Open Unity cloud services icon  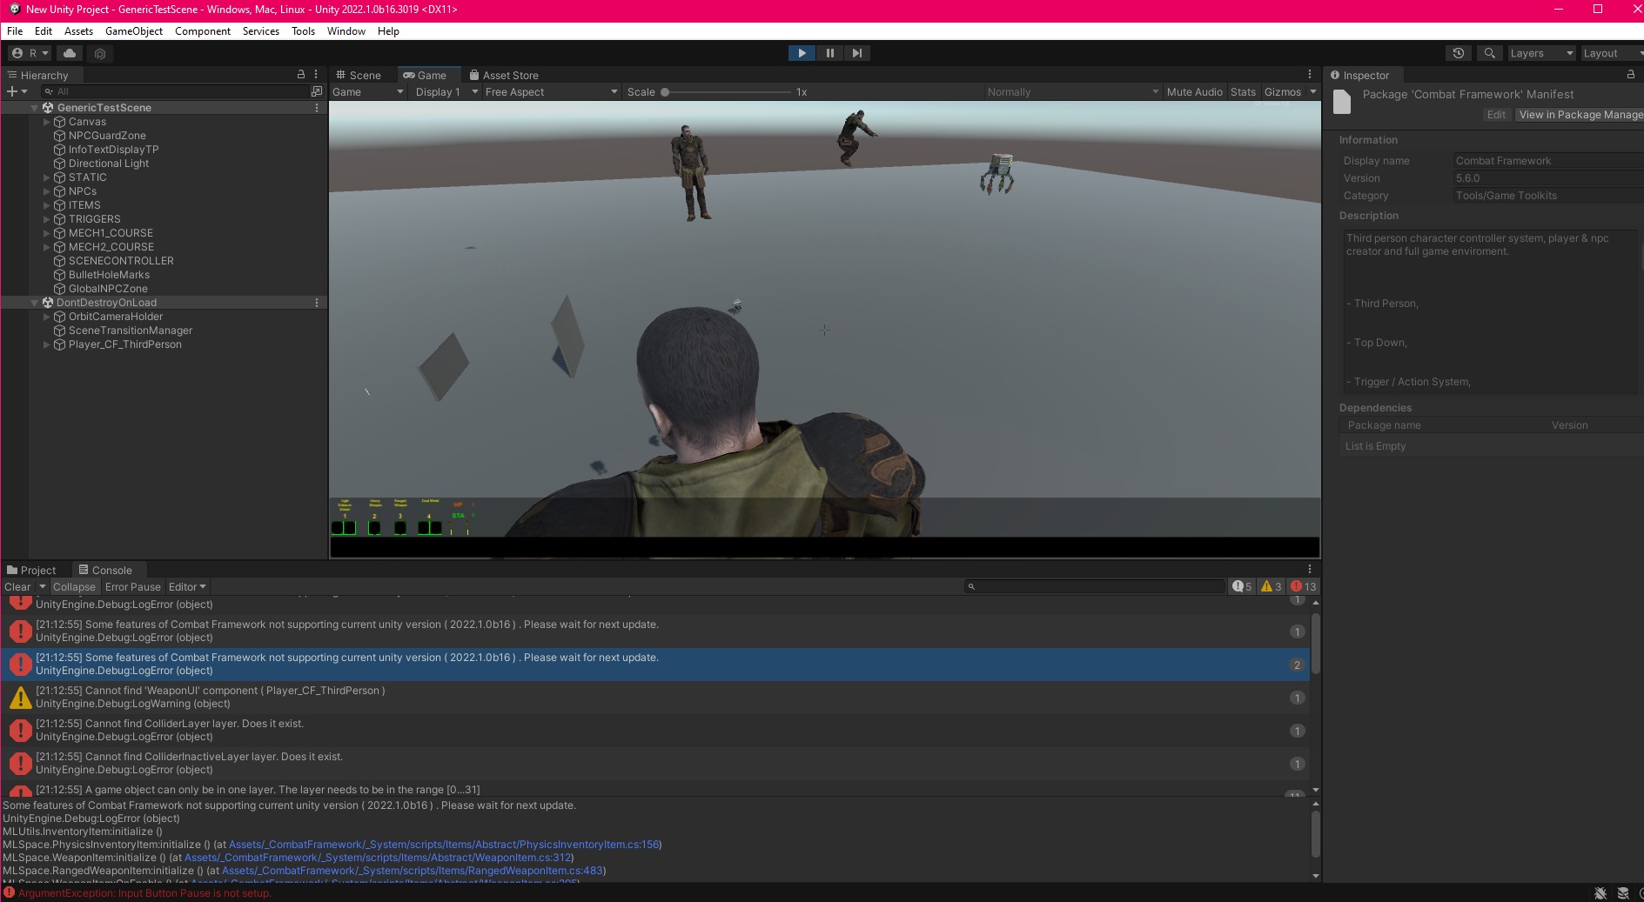(x=70, y=53)
